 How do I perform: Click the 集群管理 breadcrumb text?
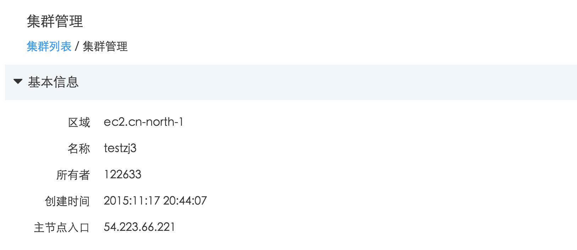point(105,47)
